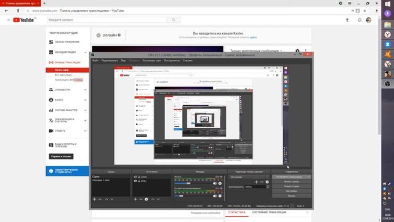Click the Avast orange taskbar icon
This screenshot has height=222, width=394.
(x=388, y=54)
